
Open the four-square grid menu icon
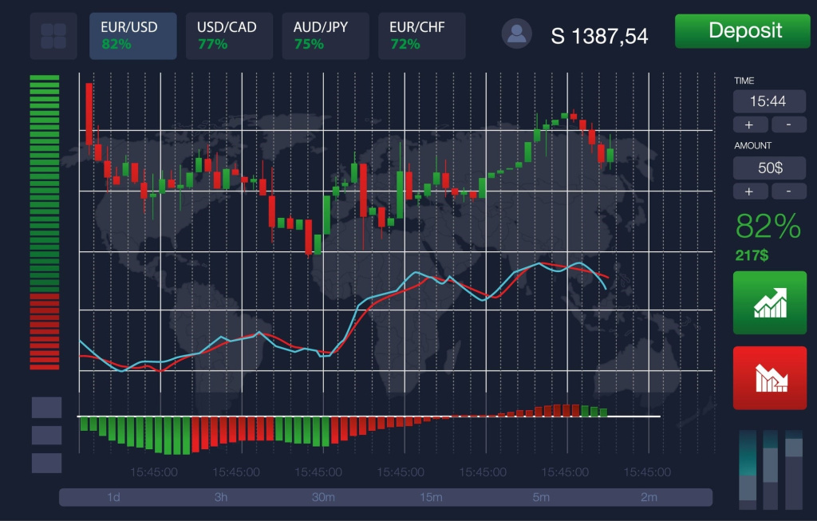click(53, 36)
